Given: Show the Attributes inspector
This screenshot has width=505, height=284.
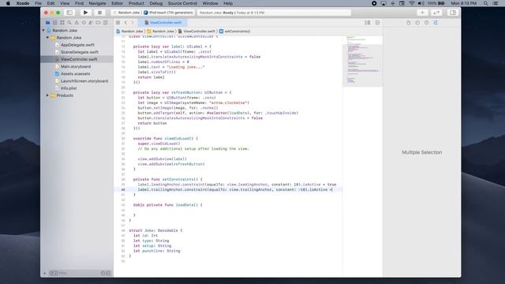Looking at the screenshot, I should coord(436,23).
